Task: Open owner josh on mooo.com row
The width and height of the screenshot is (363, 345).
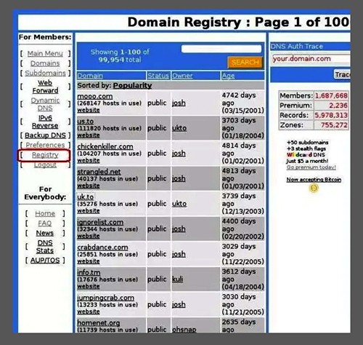Action: [179, 103]
